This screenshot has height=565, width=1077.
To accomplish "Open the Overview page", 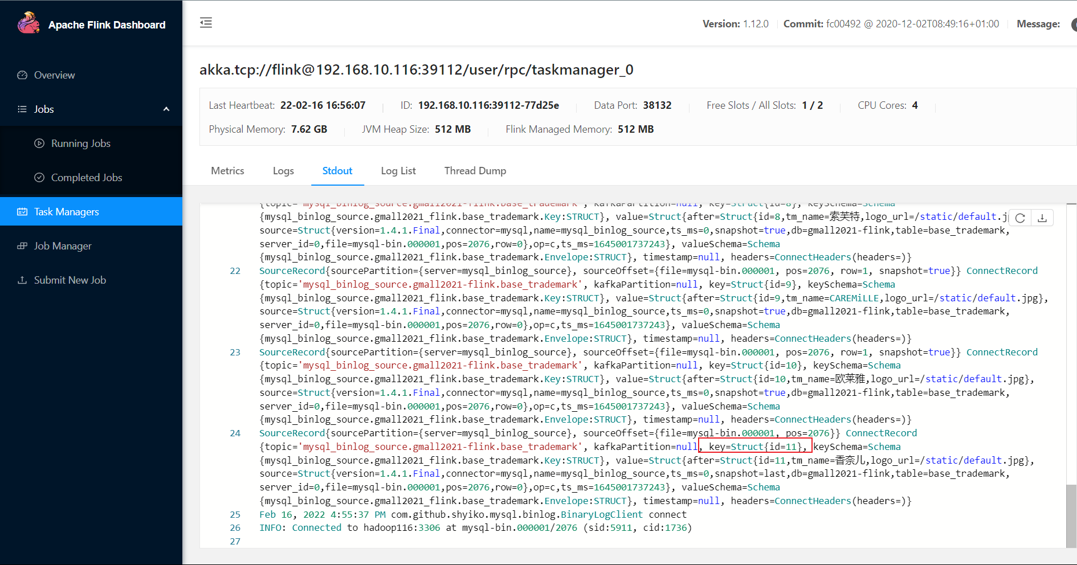I will tap(91, 75).
